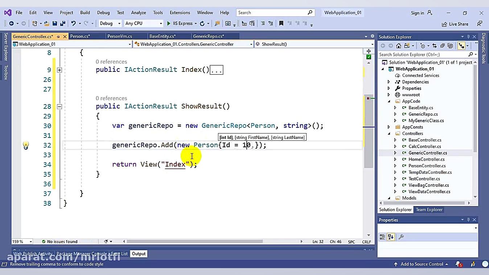This screenshot has height=275, width=489.
Task: Open the IIS Express launch target dropdown arrow
Action: click(196, 24)
